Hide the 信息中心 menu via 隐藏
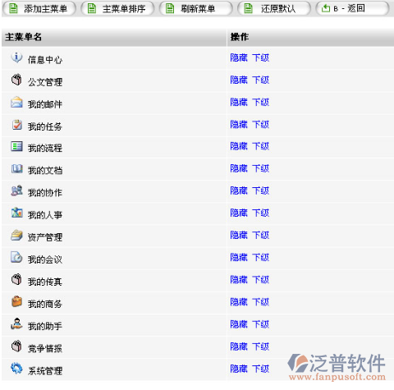The width and height of the screenshot is (394, 390). coord(239,57)
